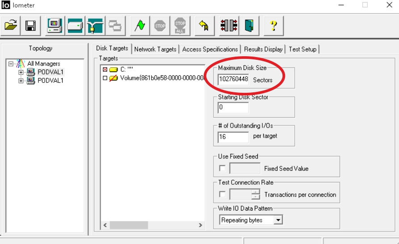
Task: Toggle the C: disk target checkbox
Action: (x=105, y=70)
